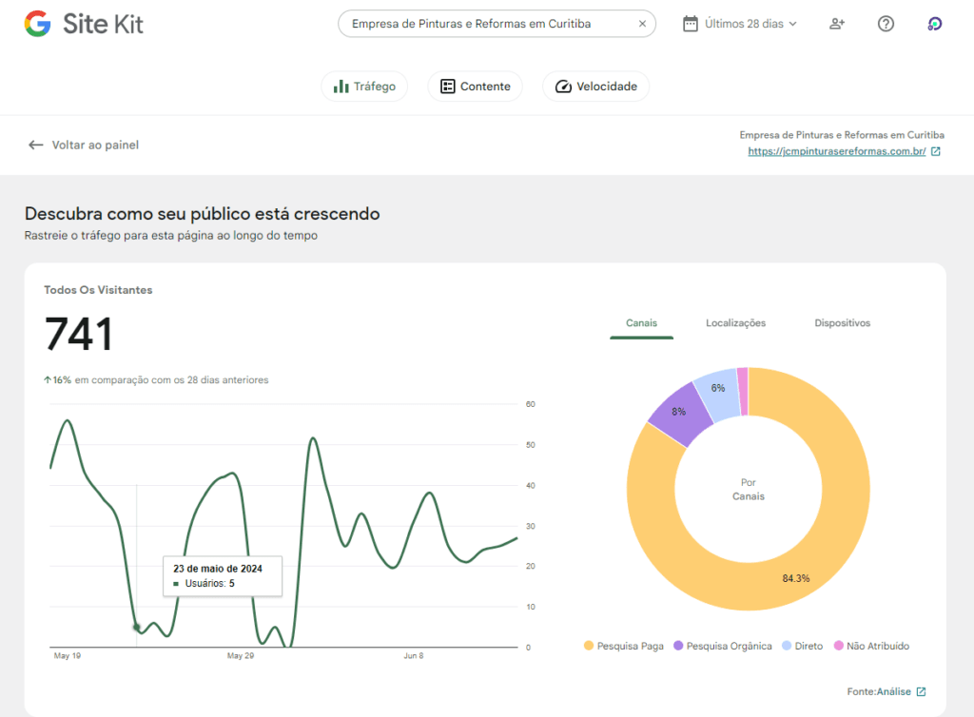Click the external link icon beside site URL
The height and width of the screenshot is (717, 974).
tap(936, 151)
